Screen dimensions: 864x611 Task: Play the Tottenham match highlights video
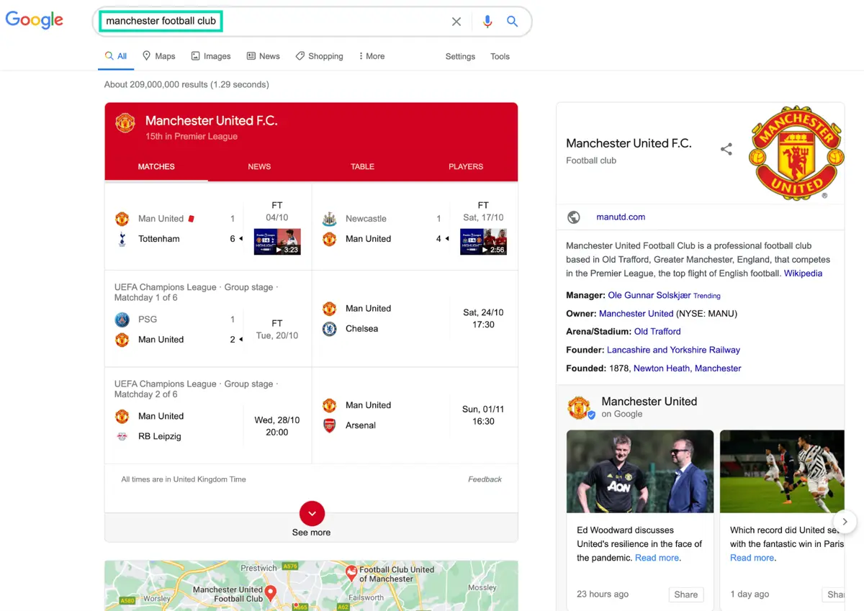click(x=277, y=242)
